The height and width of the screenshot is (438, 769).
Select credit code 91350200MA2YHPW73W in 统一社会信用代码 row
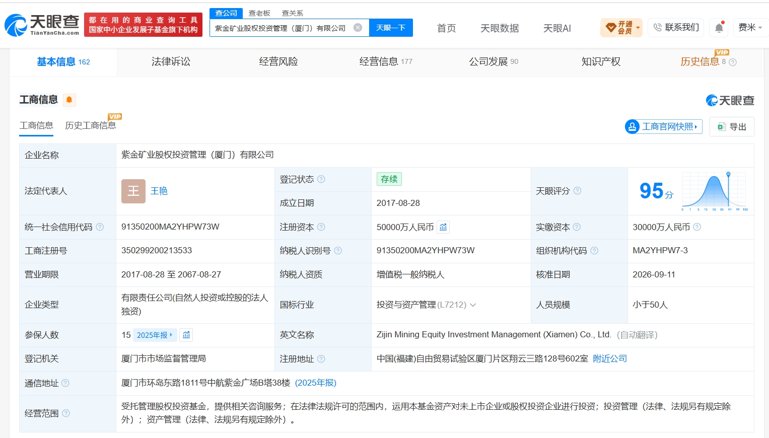[x=170, y=227]
